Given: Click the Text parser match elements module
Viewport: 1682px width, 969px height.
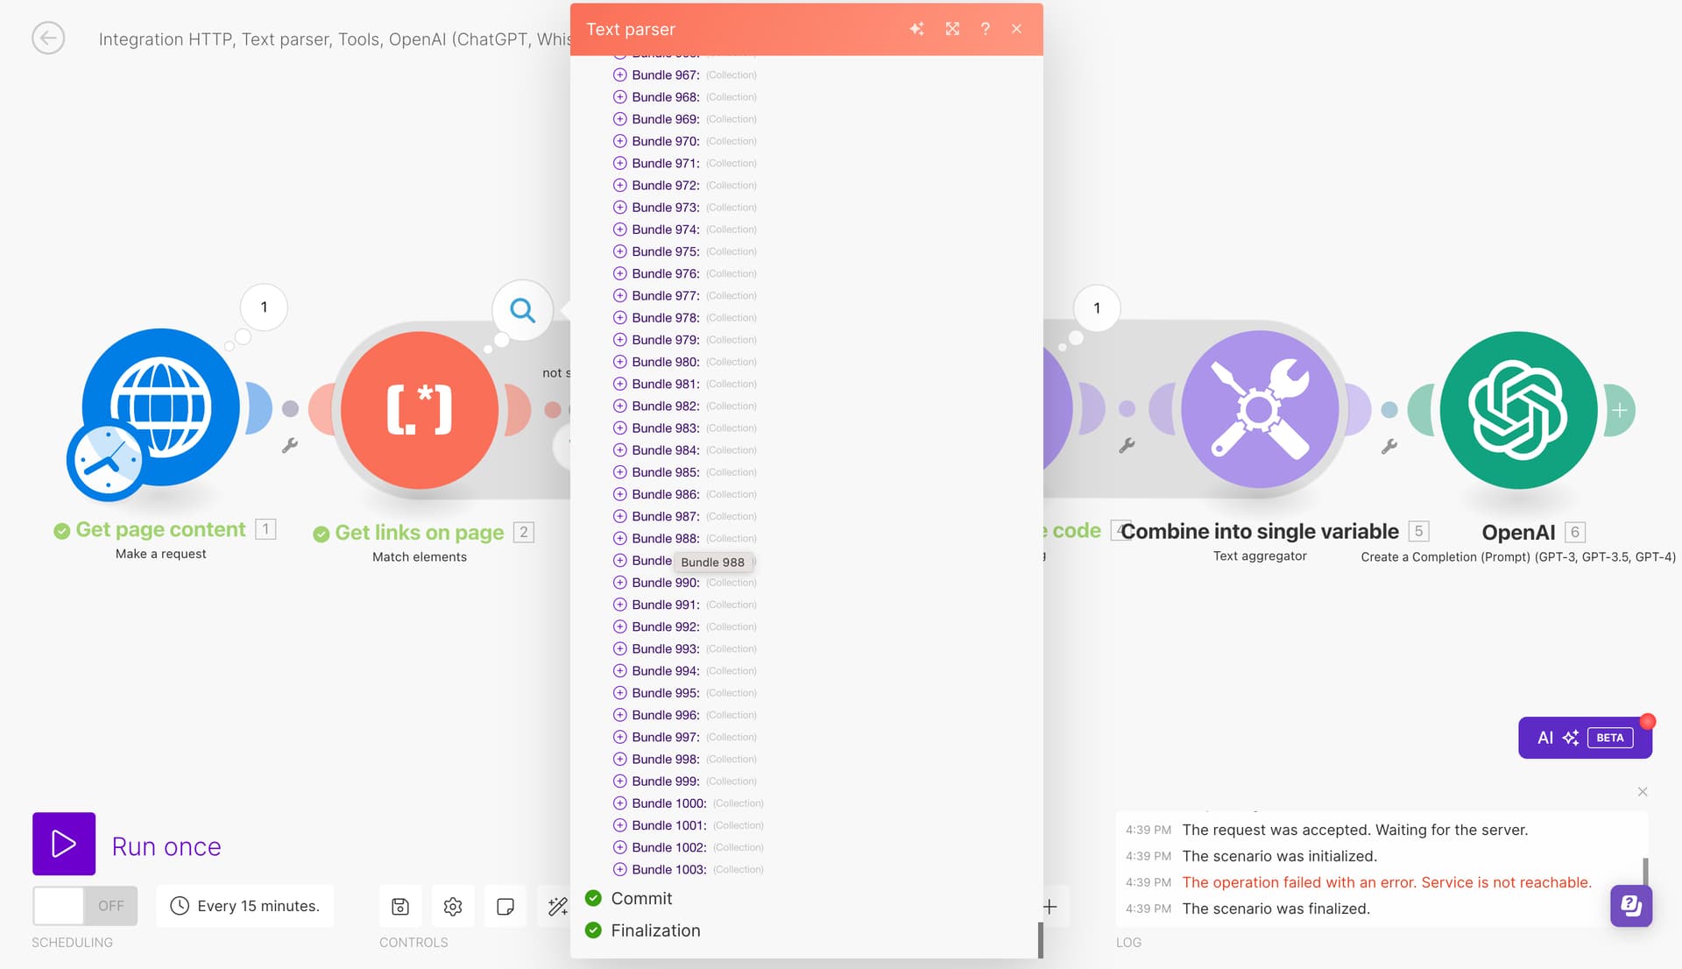Looking at the screenshot, I should (420, 409).
